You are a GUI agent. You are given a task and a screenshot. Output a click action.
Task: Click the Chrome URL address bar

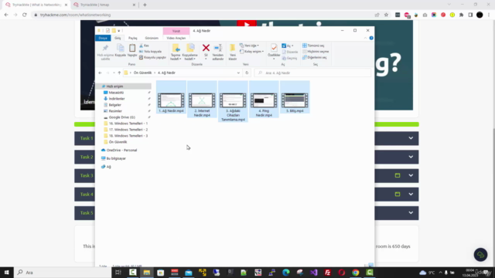click(202, 15)
